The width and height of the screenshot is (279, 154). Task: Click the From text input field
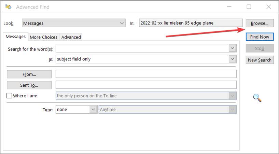click(146, 74)
